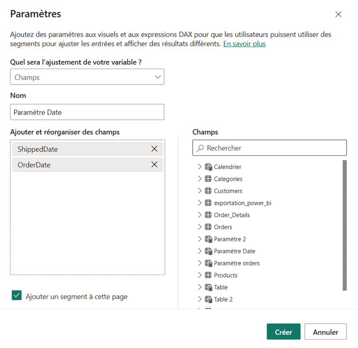Uncheck Ajouter un segment à cette page

click(17, 296)
